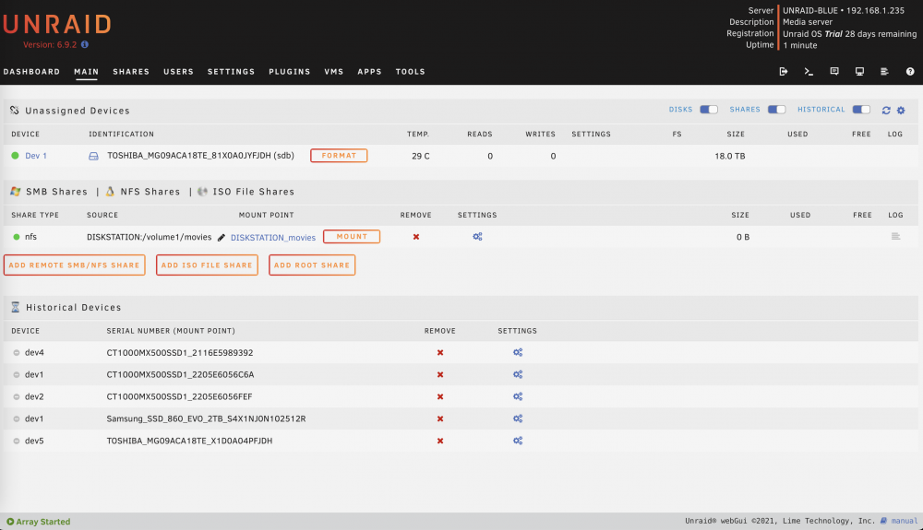The width and height of the screenshot is (923, 530).
Task: Toggle the SHARES switch
Action: tap(776, 110)
